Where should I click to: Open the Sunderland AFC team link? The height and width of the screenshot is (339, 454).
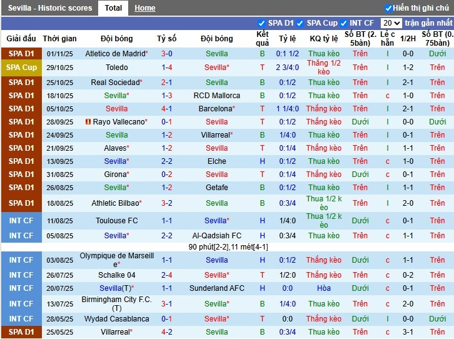[217, 288]
